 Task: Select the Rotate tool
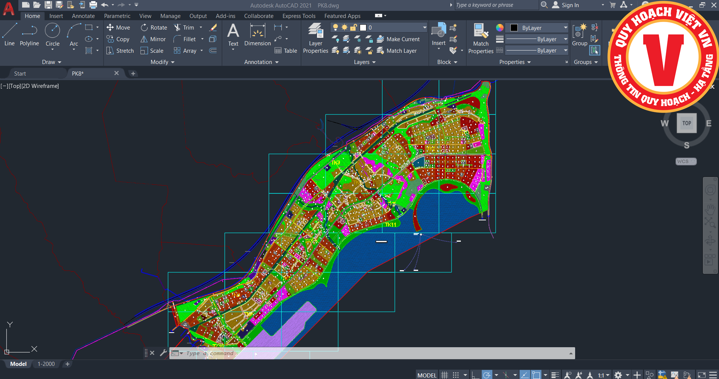click(x=154, y=28)
